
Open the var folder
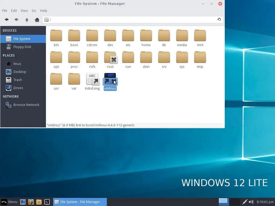click(x=74, y=82)
